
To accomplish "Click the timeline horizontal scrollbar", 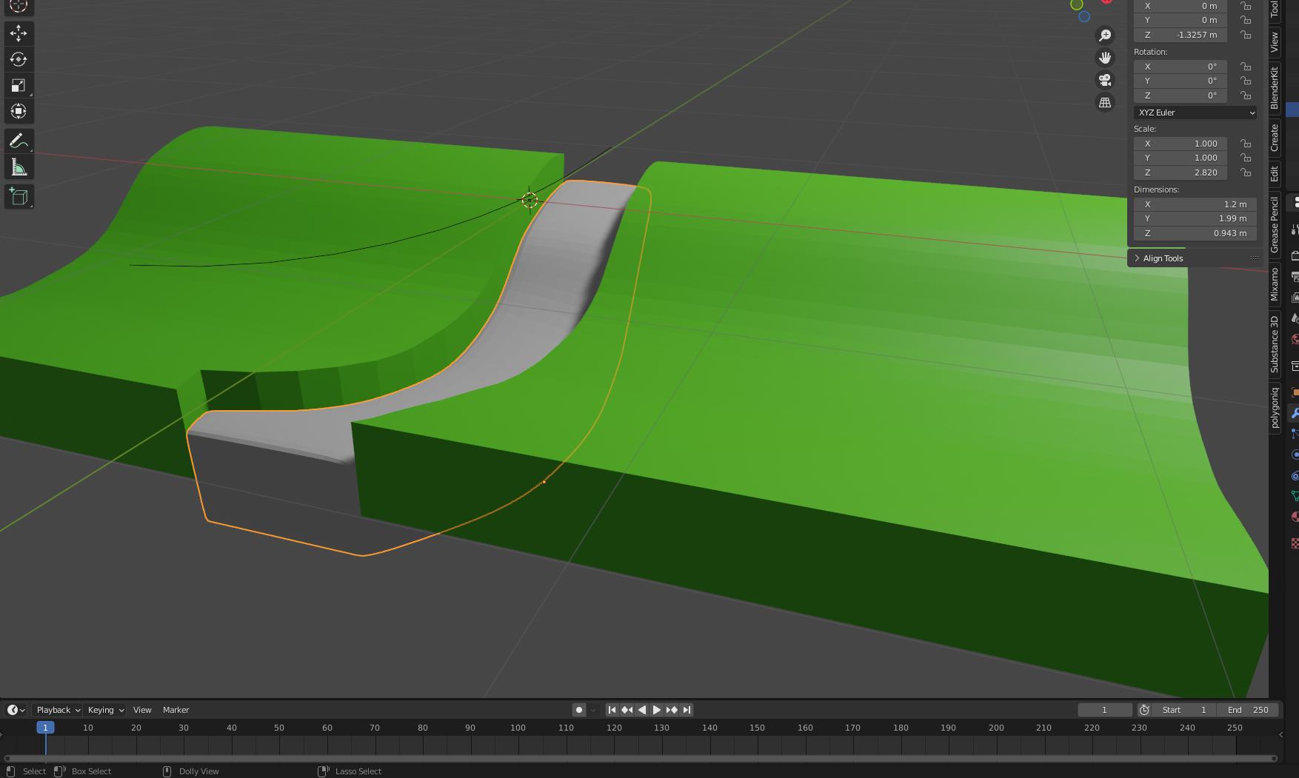I will pos(641,758).
